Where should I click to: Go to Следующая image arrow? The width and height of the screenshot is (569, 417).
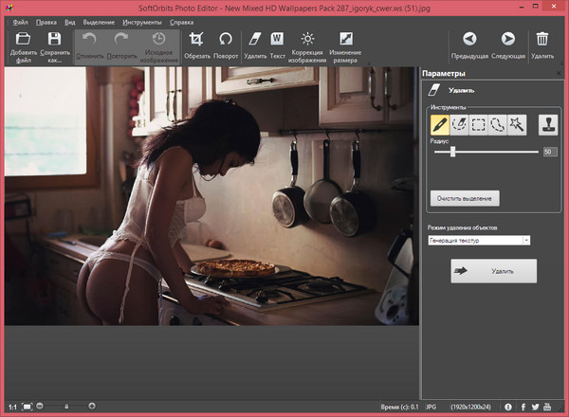click(507, 39)
